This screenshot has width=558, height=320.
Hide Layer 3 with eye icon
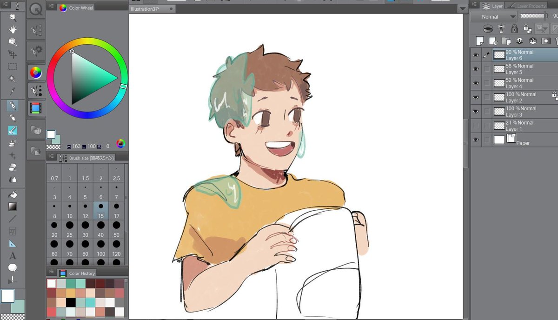pyautogui.click(x=476, y=111)
